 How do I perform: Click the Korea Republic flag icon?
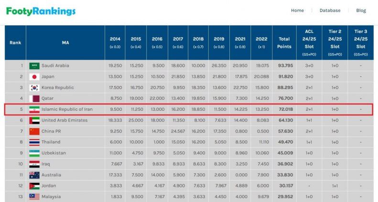[x=34, y=88]
